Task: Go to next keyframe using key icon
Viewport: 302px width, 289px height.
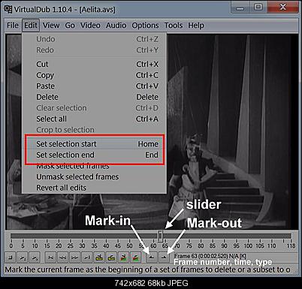Action: coord(111,257)
